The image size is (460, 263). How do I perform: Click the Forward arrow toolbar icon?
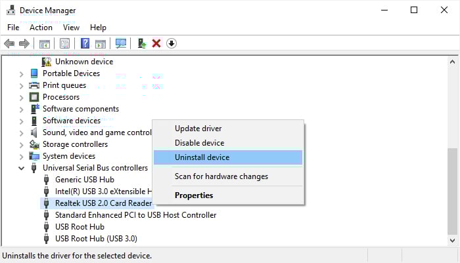pyautogui.click(x=24, y=44)
